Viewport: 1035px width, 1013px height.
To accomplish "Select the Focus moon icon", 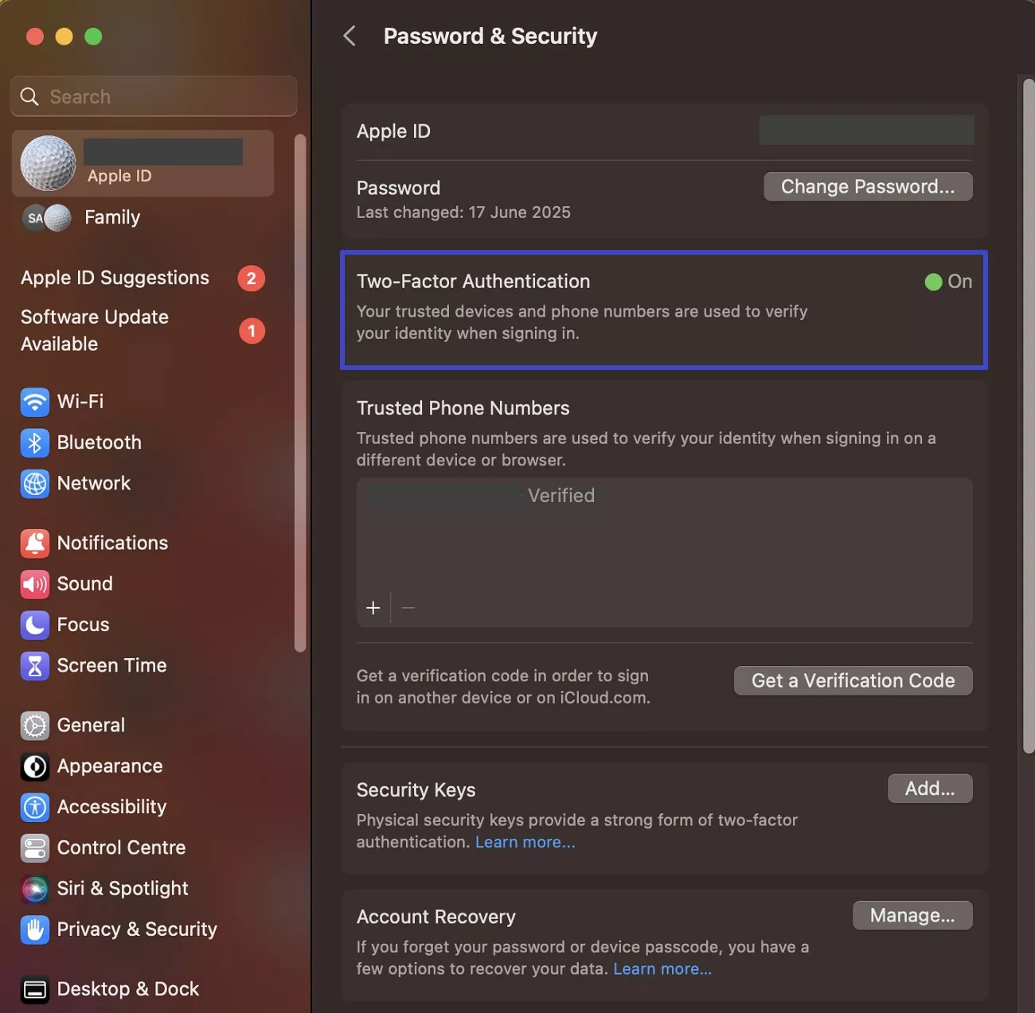I will click(34, 625).
